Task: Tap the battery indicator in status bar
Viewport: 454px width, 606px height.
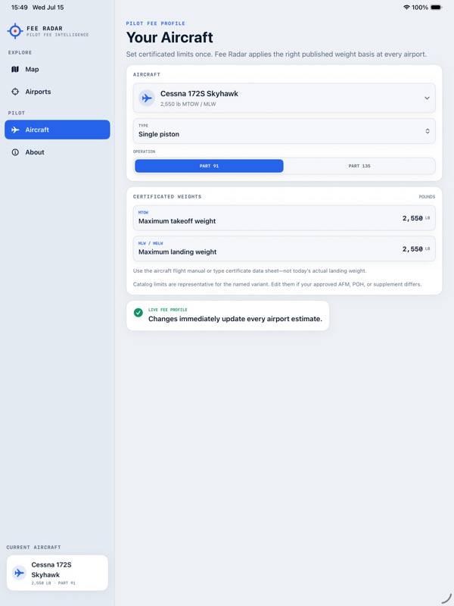Action: tap(437, 8)
